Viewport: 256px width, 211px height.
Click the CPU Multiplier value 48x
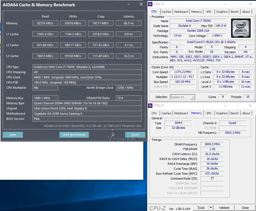click(45, 88)
